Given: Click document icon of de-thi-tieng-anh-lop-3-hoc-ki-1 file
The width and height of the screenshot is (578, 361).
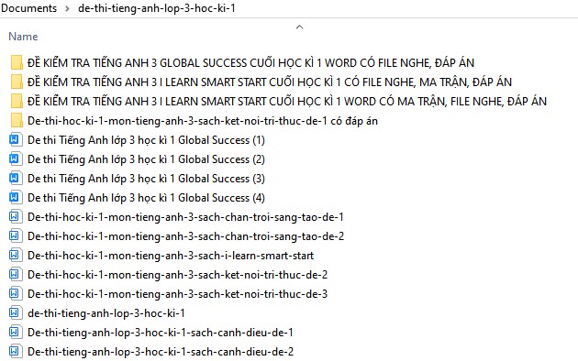Looking at the screenshot, I should coord(15,312).
